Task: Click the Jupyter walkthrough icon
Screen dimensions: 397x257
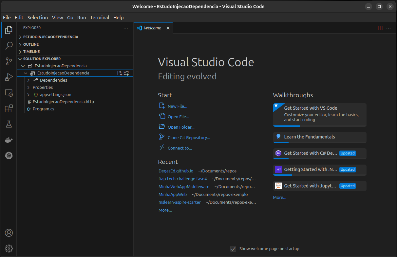Action: coord(278,185)
